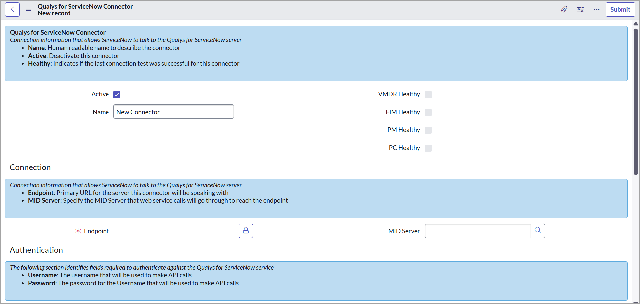Toggle the VMDR Healthy checkbox
The image size is (640, 304).
click(x=428, y=95)
